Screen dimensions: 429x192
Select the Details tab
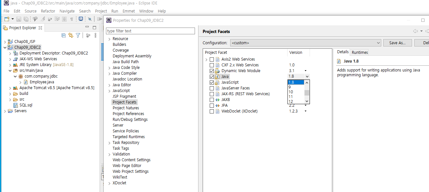click(x=343, y=52)
